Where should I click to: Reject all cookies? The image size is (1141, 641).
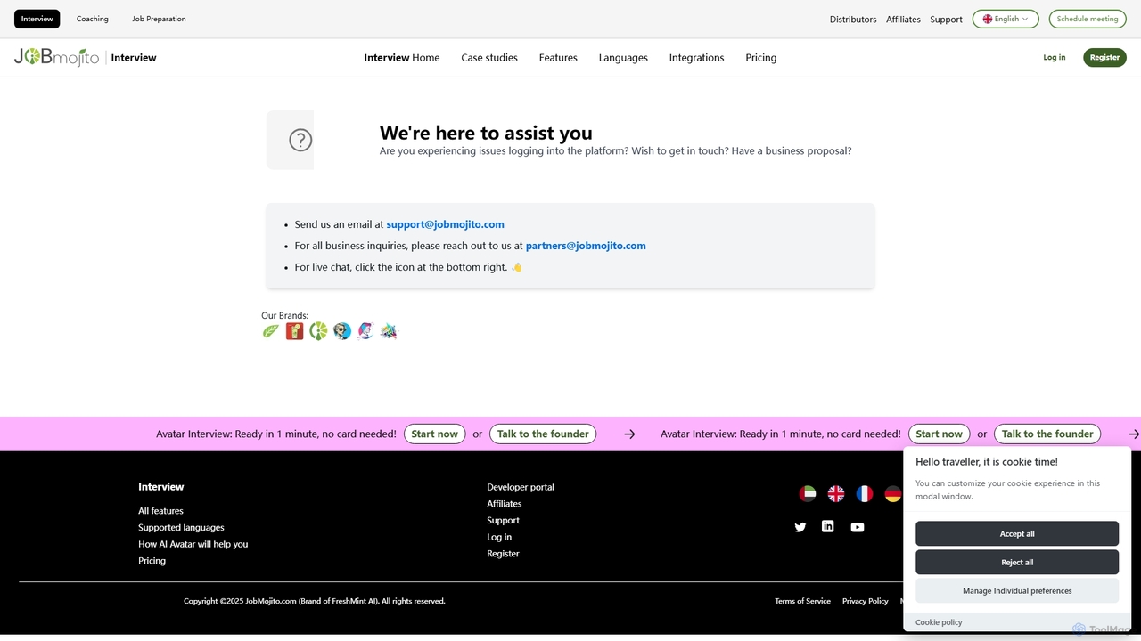1017,563
